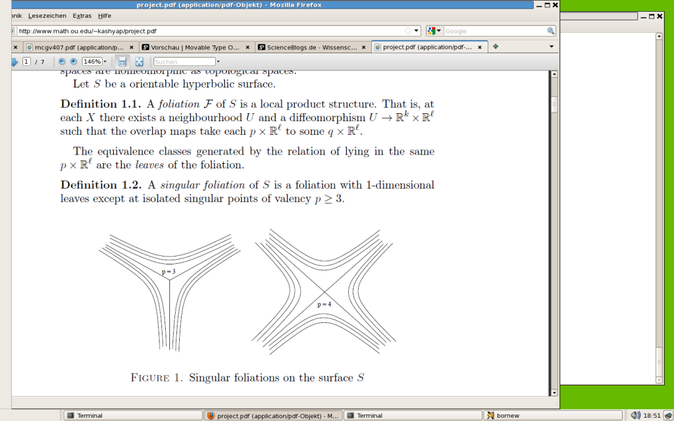Click the volume speaker icon in system tray
Image resolution: width=674 pixels, height=421 pixels.
[x=635, y=415]
